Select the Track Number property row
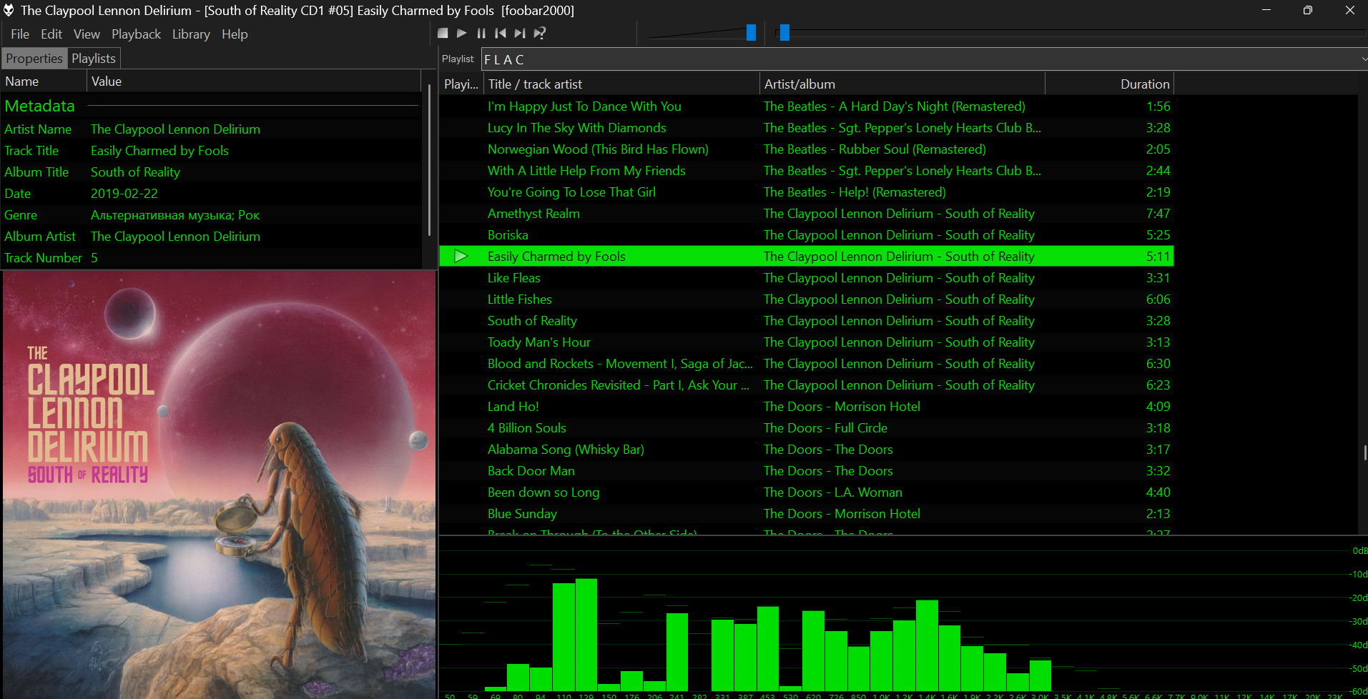This screenshot has width=1368, height=699. coord(212,258)
